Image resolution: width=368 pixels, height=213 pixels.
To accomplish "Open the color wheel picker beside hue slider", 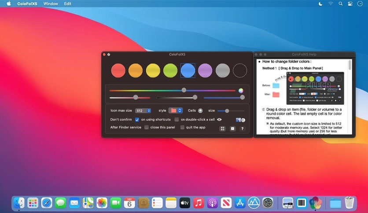I will 241,91.
